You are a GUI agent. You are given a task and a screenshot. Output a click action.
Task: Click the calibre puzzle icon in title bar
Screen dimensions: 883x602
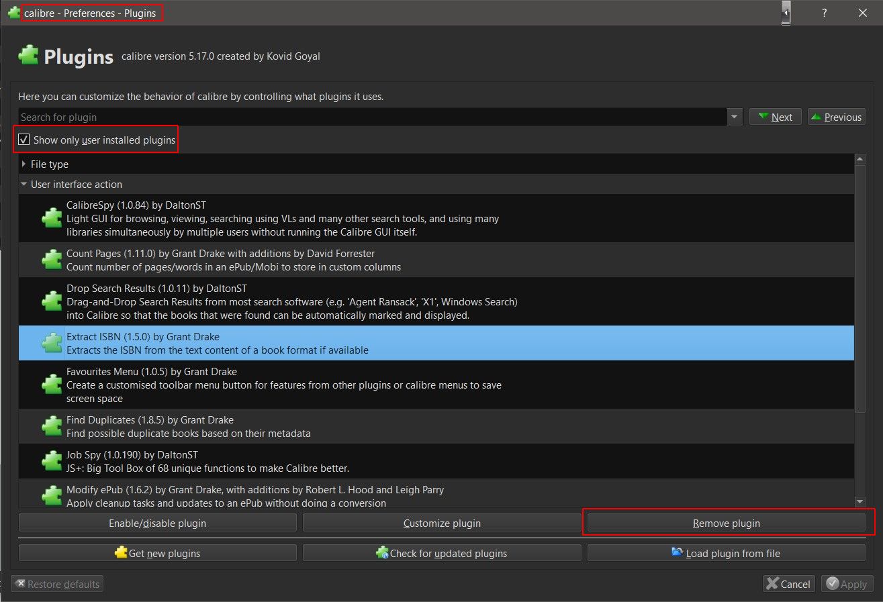tap(13, 13)
